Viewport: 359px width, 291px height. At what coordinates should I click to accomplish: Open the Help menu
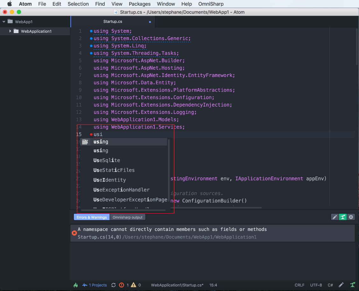coord(187,4)
